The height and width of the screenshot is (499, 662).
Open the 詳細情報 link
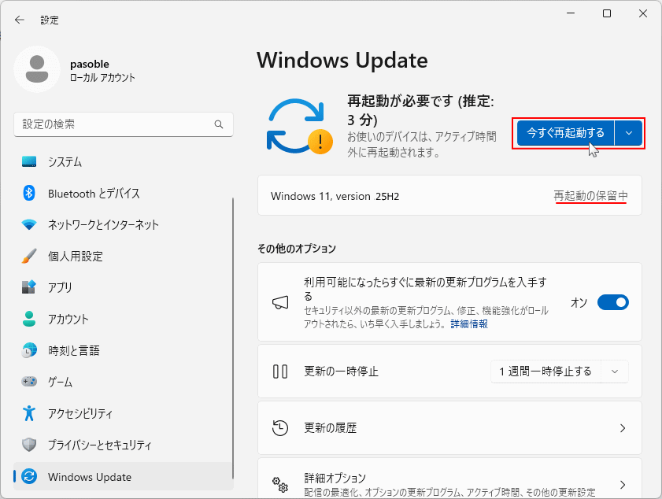tap(469, 323)
